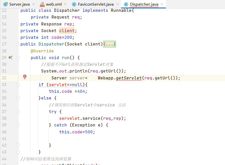Close the Dispatcher.java tab
The height and width of the screenshot is (165, 225).
[162, 4]
